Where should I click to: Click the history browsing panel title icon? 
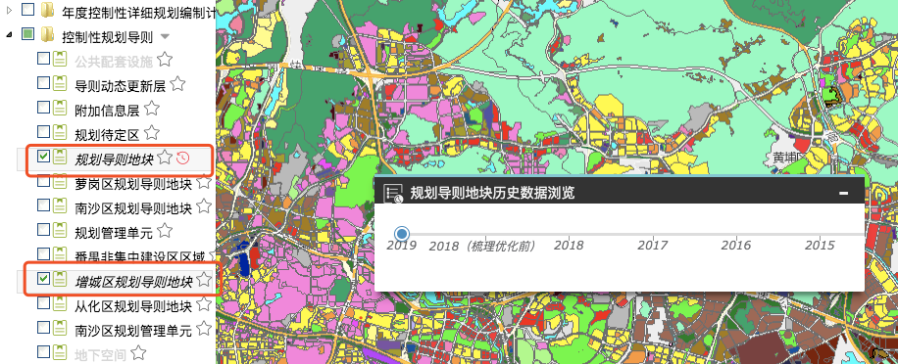point(393,193)
